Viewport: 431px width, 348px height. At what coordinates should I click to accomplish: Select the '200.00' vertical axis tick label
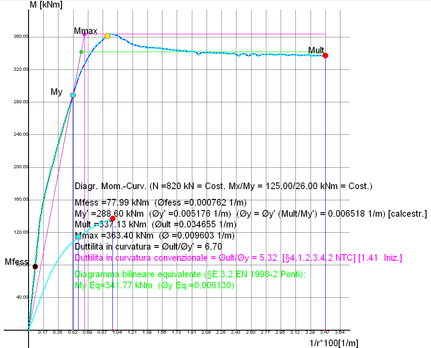click(21, 167)
